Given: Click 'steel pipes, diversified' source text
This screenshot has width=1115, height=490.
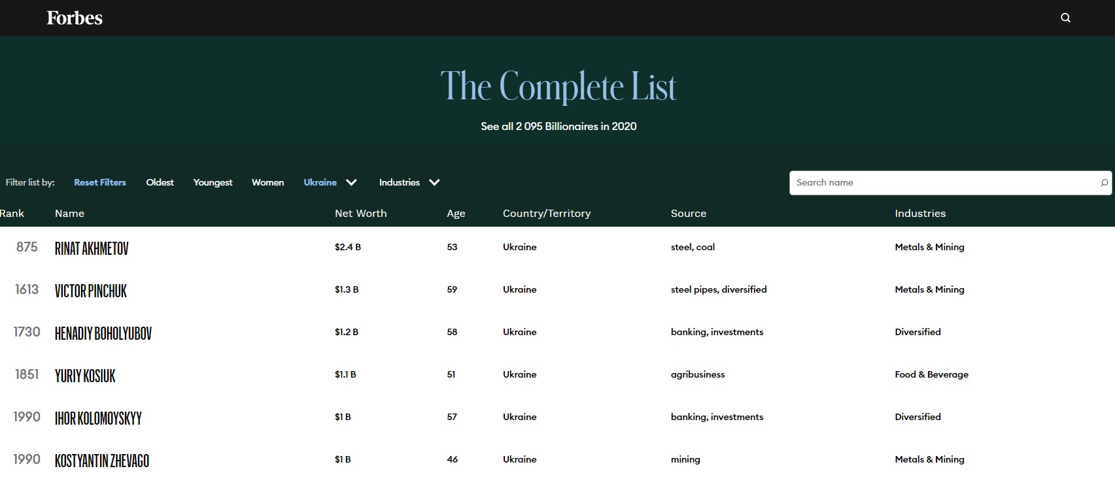Looking at the screenshot, I should pos(719,289).
